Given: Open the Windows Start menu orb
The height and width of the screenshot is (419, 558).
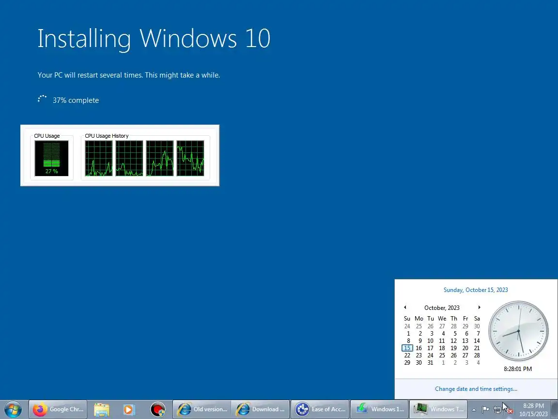Looking at the screenshot, I should (13, 409).
